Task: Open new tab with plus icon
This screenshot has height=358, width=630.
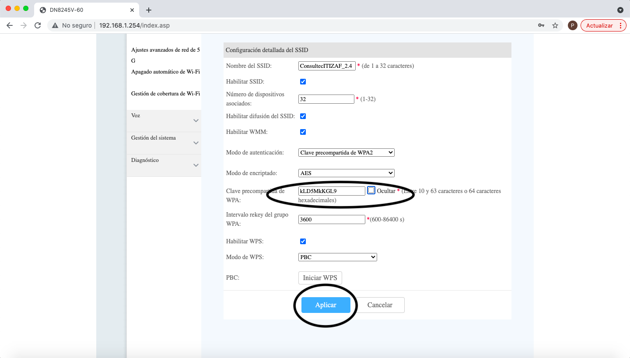Action: coord(149,10)
